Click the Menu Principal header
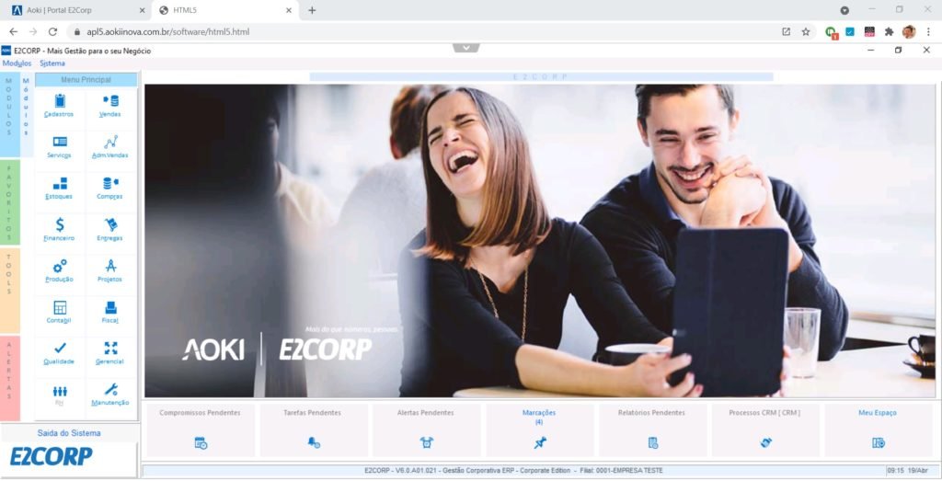The width and height of the screenshot is (942, 481). tap(86, 80)
